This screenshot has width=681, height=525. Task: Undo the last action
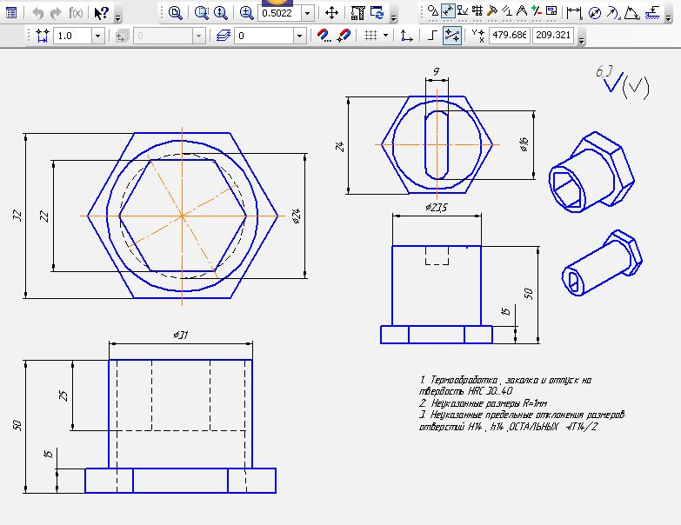tap(37, 13)
